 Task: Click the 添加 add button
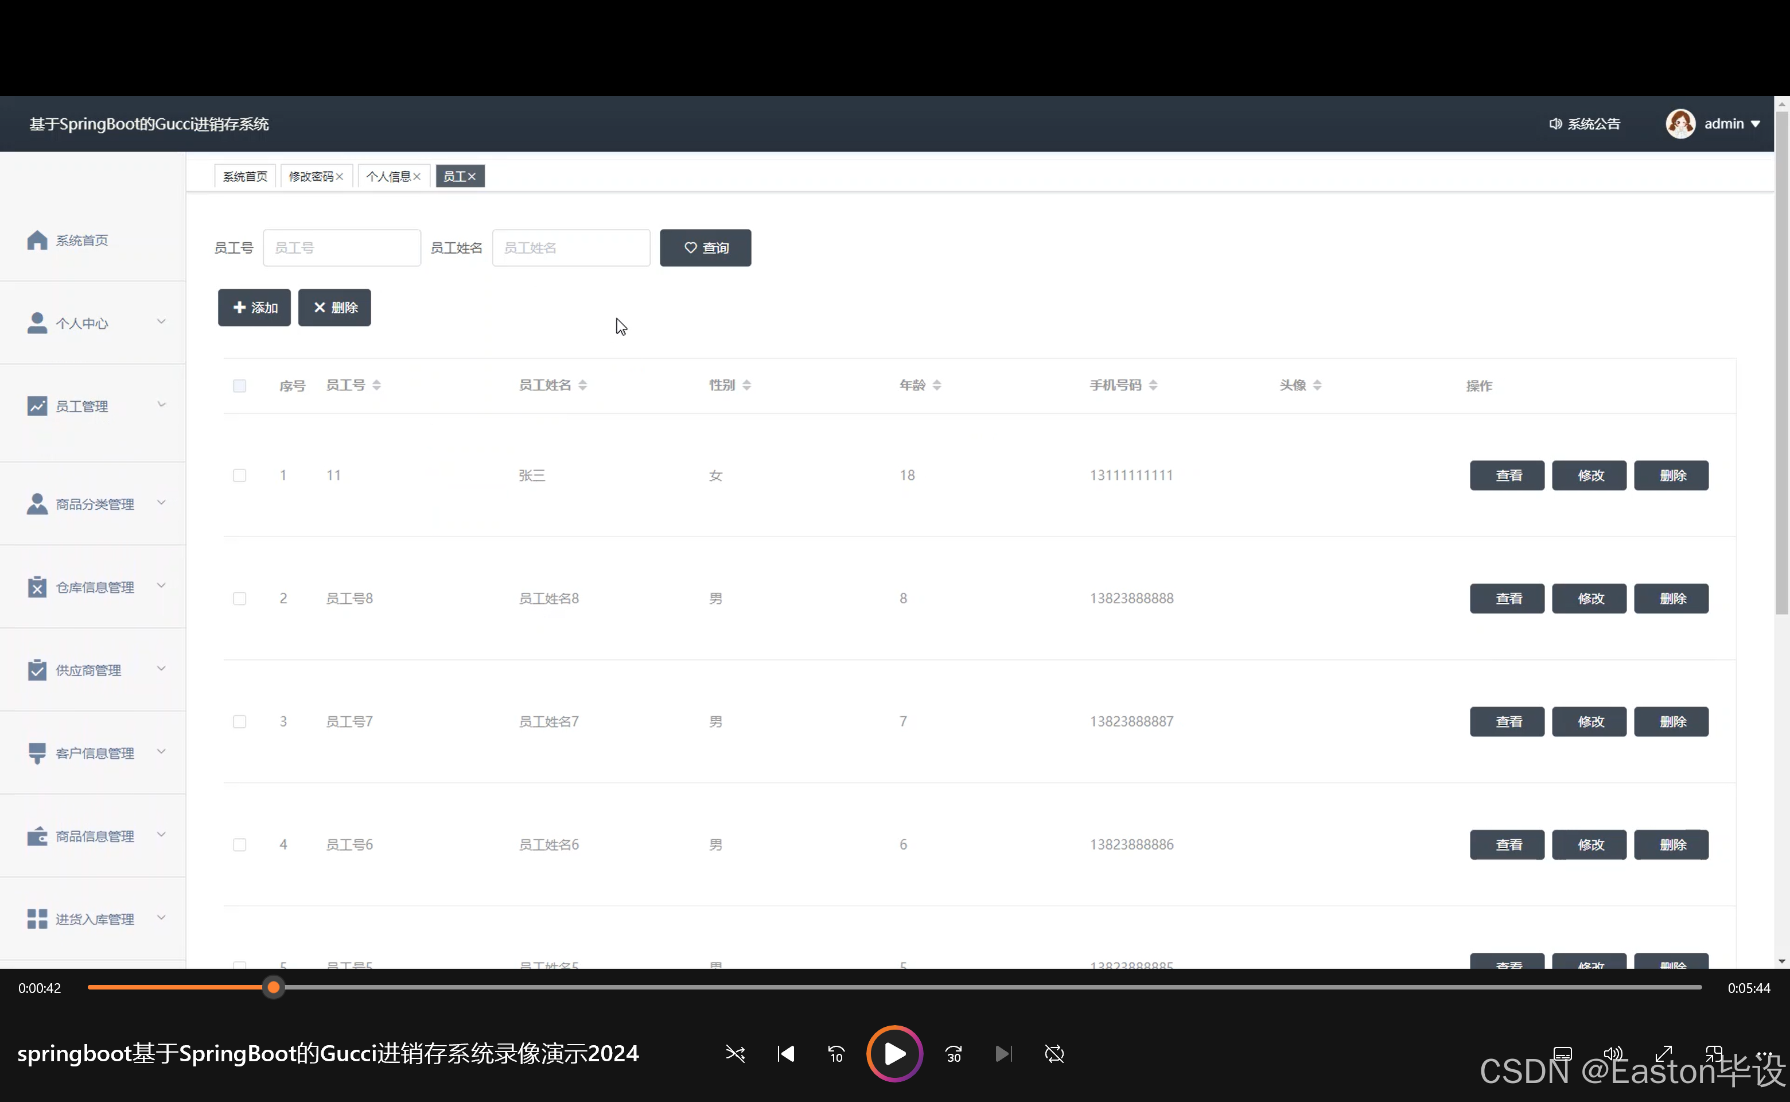click(254, 308)
